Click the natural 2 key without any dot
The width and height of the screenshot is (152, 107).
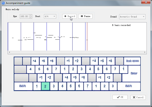click(x=105, y=86)
